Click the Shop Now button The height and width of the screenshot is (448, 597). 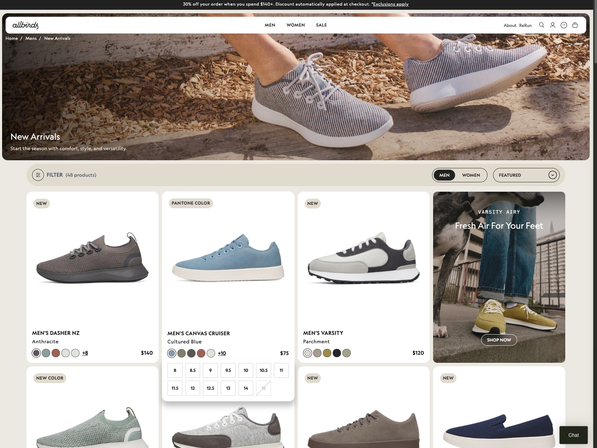click(499, 340)
